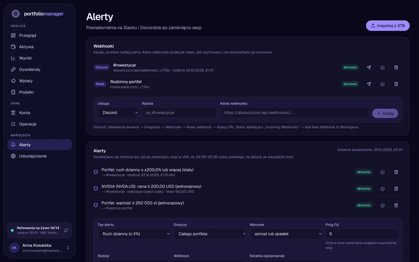Disable the portfolio value 250 000 zł alert
Screen dimensions: 419x262
[x=382, y=205]
